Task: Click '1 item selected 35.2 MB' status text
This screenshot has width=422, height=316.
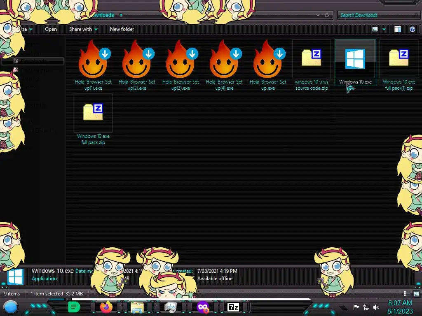Action: pos(56,294)
